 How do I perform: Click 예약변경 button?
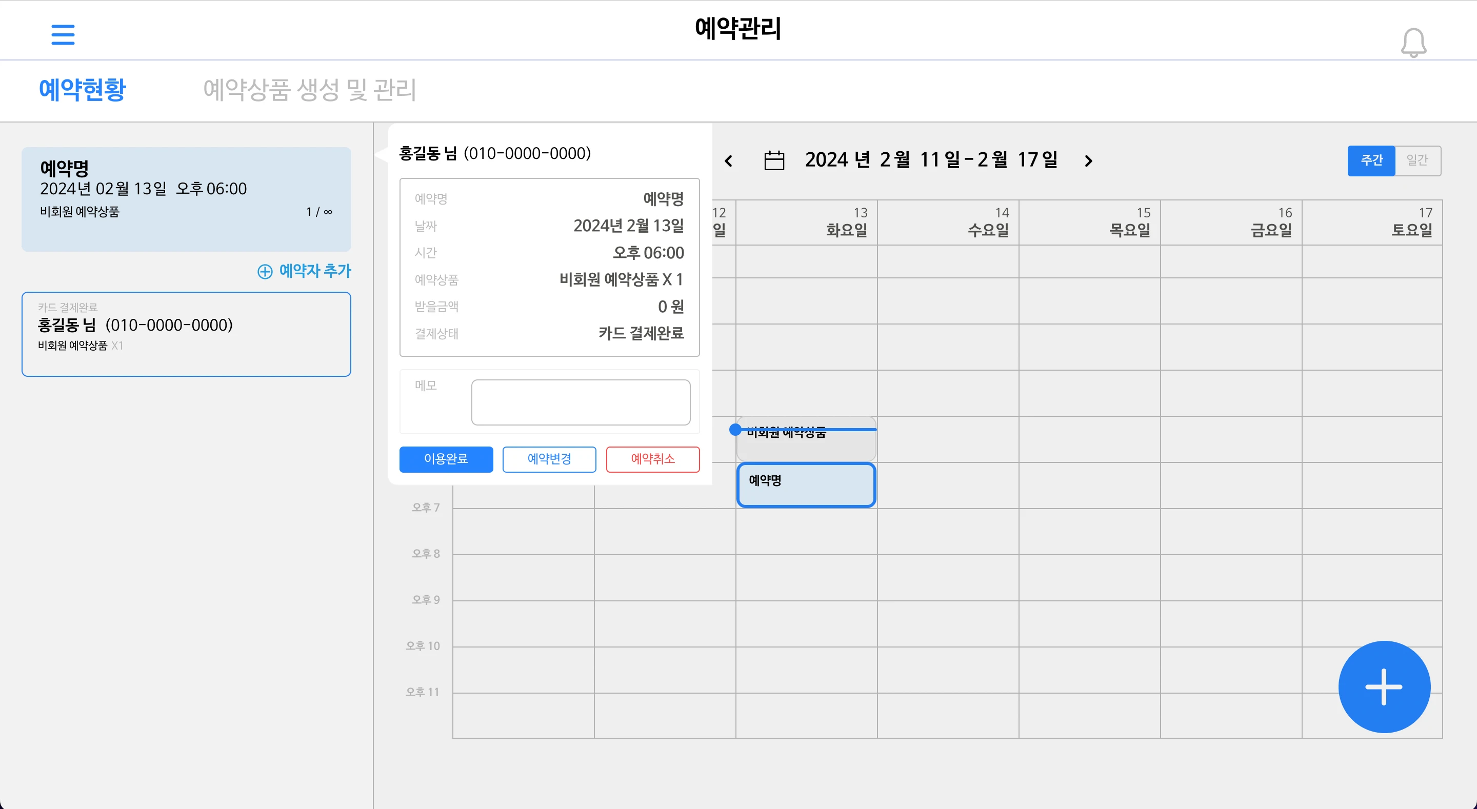(549, 459)
